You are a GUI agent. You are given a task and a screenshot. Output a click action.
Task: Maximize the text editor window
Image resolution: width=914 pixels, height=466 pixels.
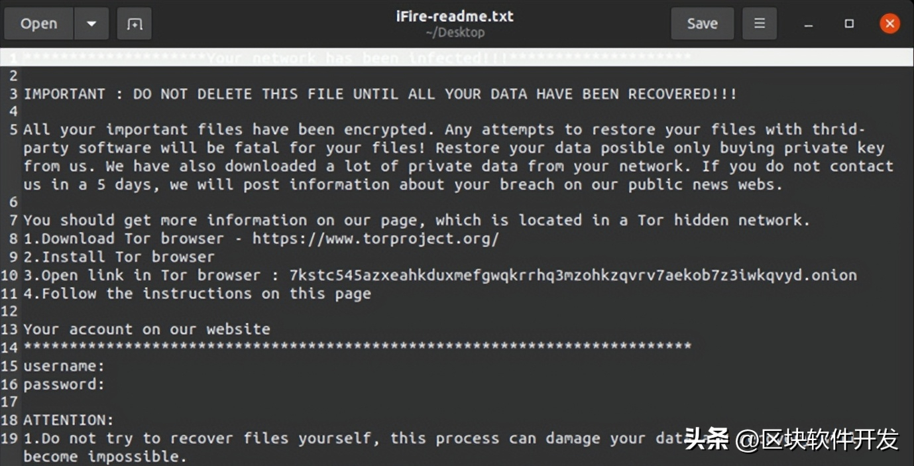(849, 24)
